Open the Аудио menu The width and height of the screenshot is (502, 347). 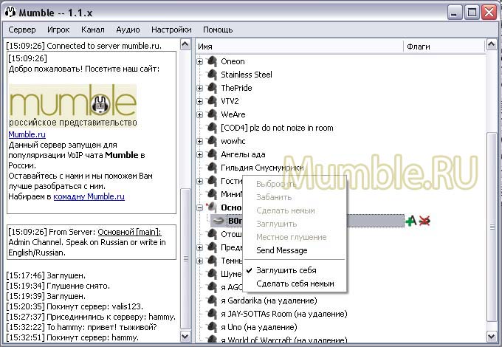pyautogui.click(x=128, y=30)
